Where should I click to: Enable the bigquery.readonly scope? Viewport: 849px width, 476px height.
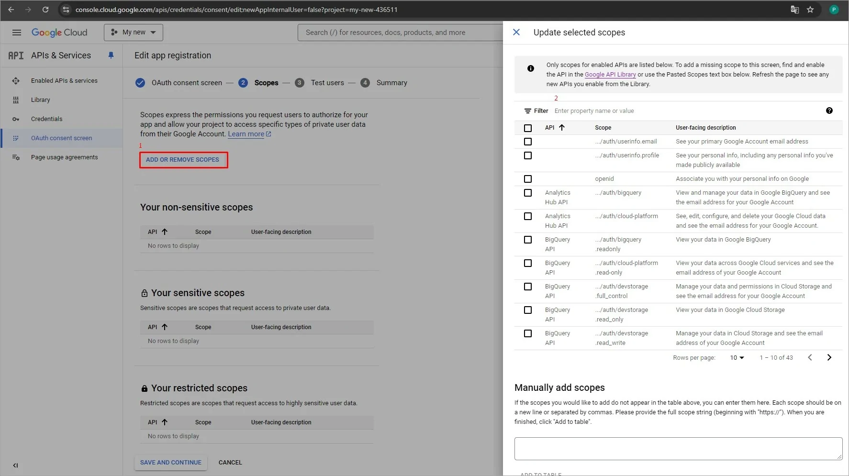(528, 240)
